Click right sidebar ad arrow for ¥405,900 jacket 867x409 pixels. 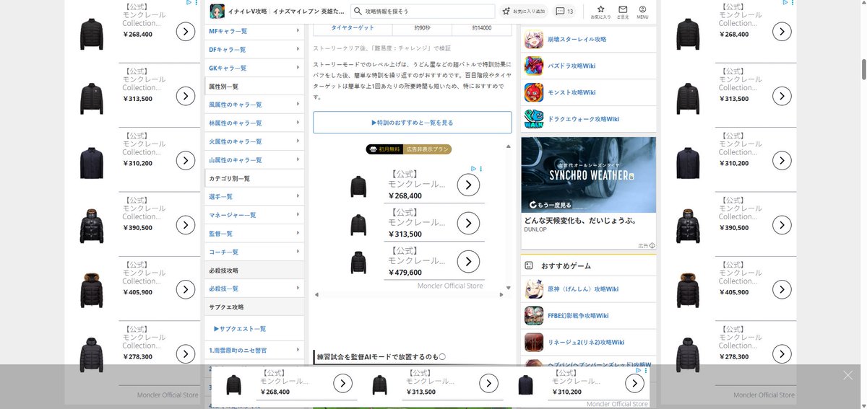pos(782,289)
